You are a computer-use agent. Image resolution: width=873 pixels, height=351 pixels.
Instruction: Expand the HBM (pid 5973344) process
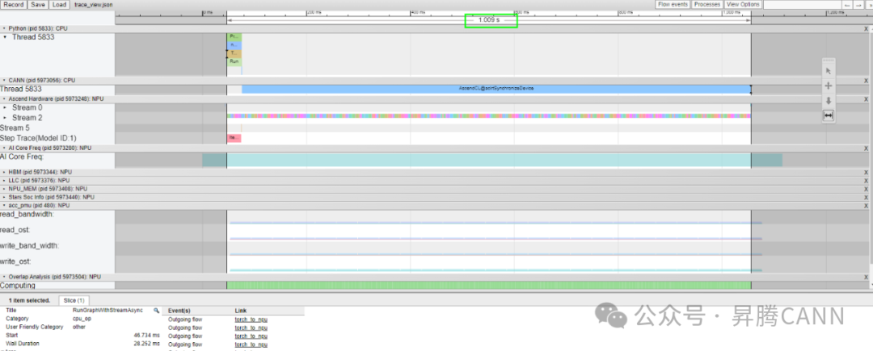click(5, 172)
